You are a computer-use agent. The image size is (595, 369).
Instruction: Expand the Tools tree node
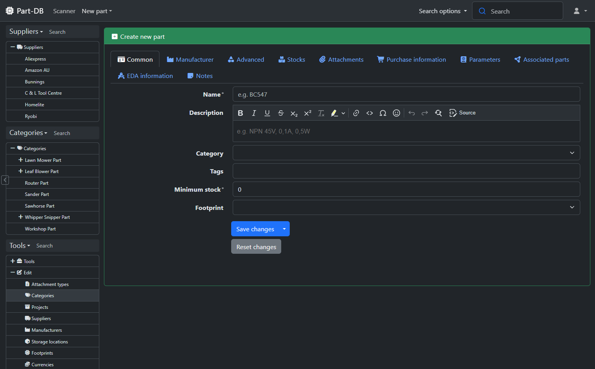pos(13,261)
